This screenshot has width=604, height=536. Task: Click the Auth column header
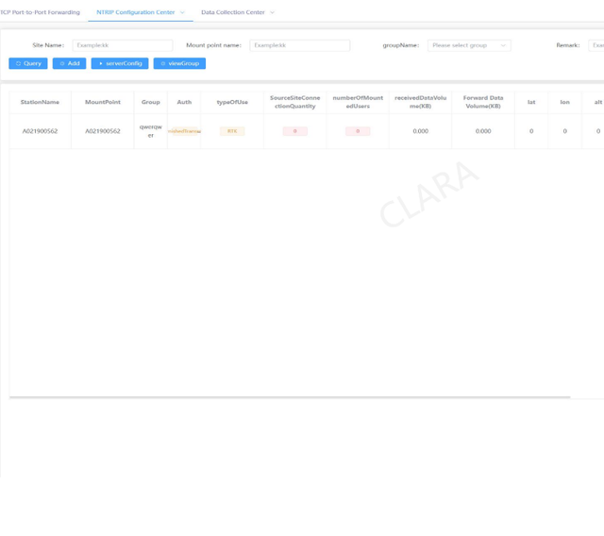pyautogui.click(x=184, y=102)
